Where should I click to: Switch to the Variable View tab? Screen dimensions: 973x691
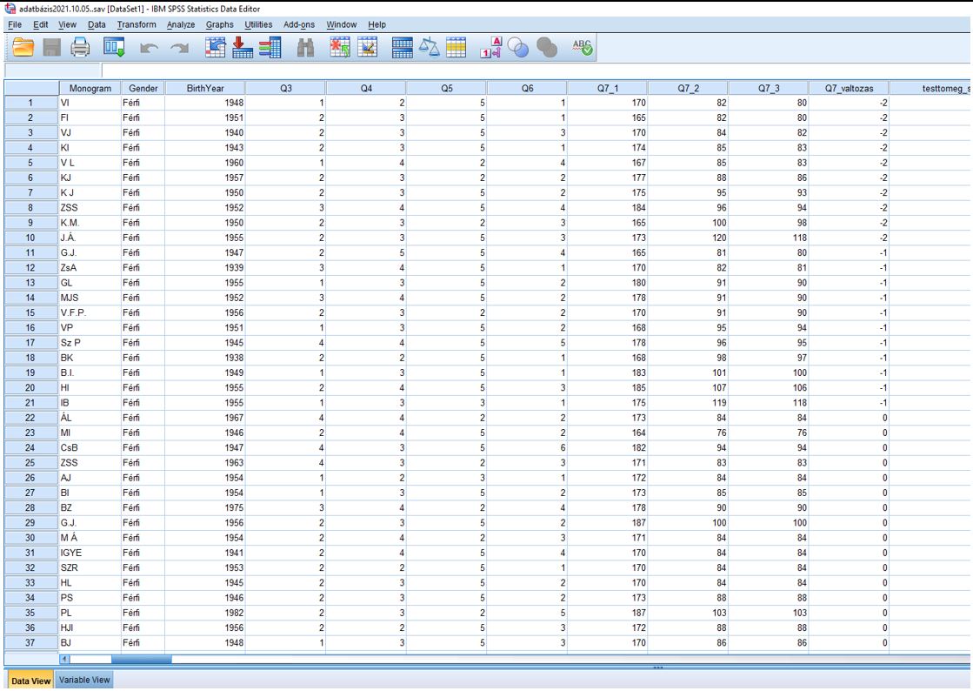point(84,681)
